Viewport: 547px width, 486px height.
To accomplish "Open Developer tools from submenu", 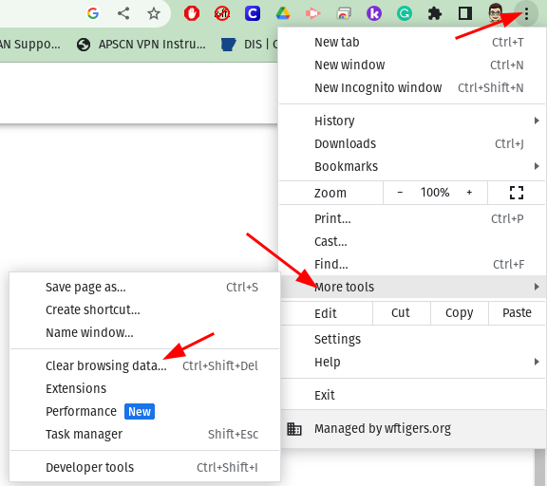I will pos(144,468).
